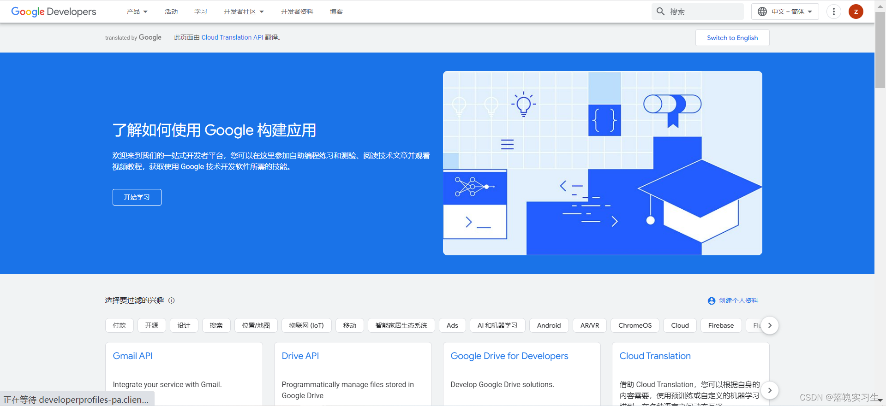The width and height of the screenshot is (886, 406).
Task: Click the profile icon next to 创建个人资料
Action: click(x=712, y=301)
